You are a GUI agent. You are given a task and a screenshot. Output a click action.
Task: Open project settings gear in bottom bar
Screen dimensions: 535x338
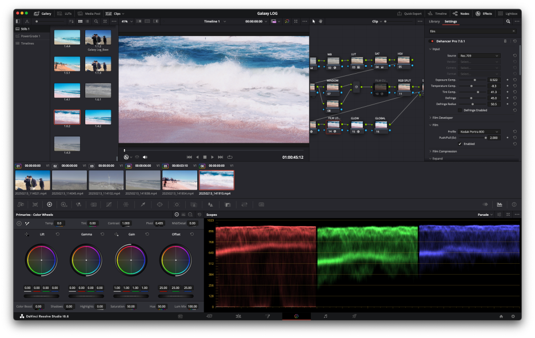point(513,316)
